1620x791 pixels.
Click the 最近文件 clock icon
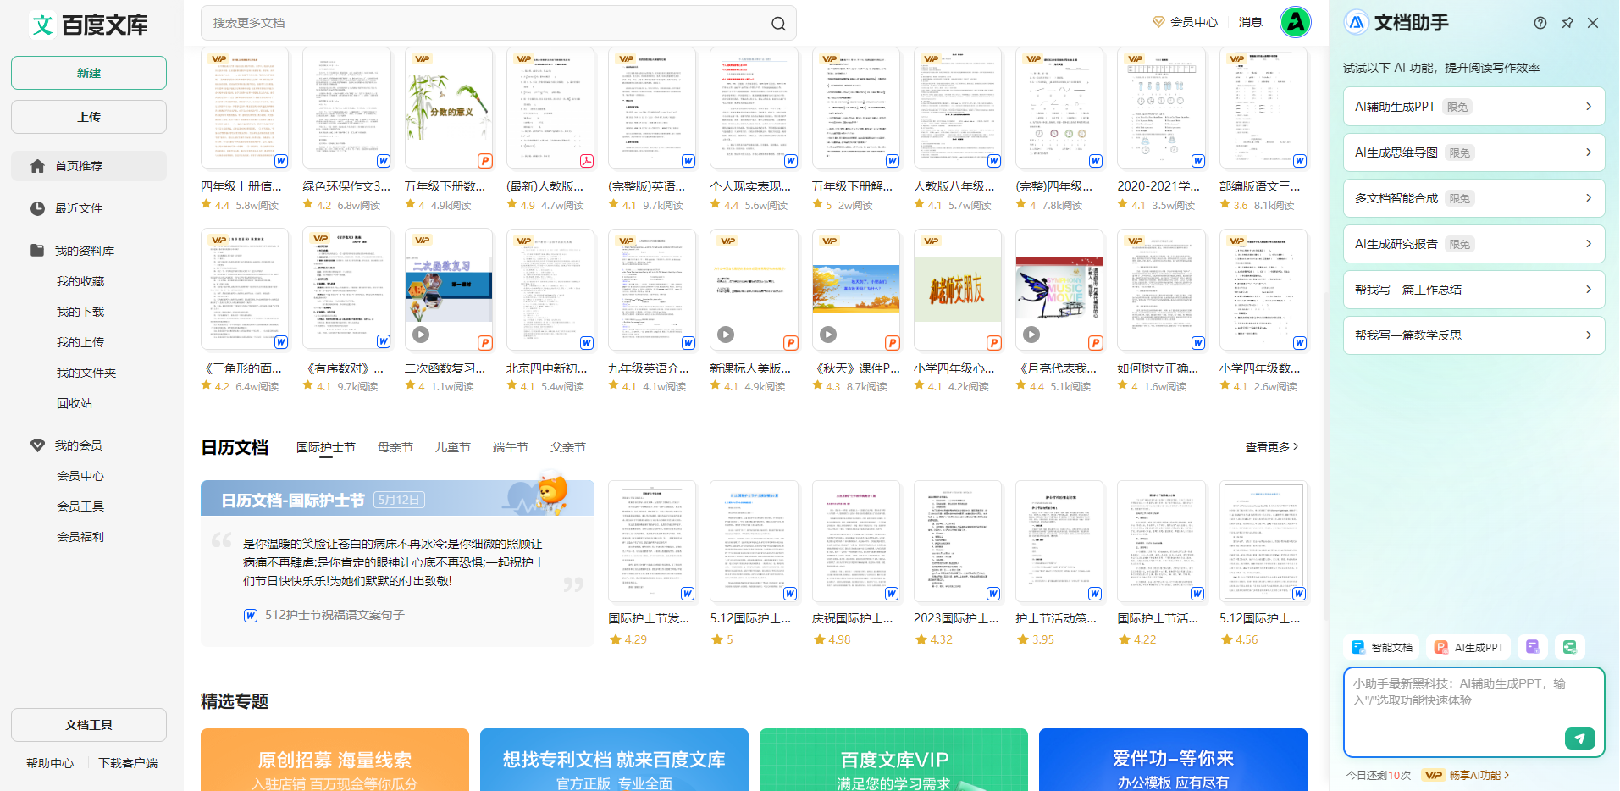coord(37,208)
